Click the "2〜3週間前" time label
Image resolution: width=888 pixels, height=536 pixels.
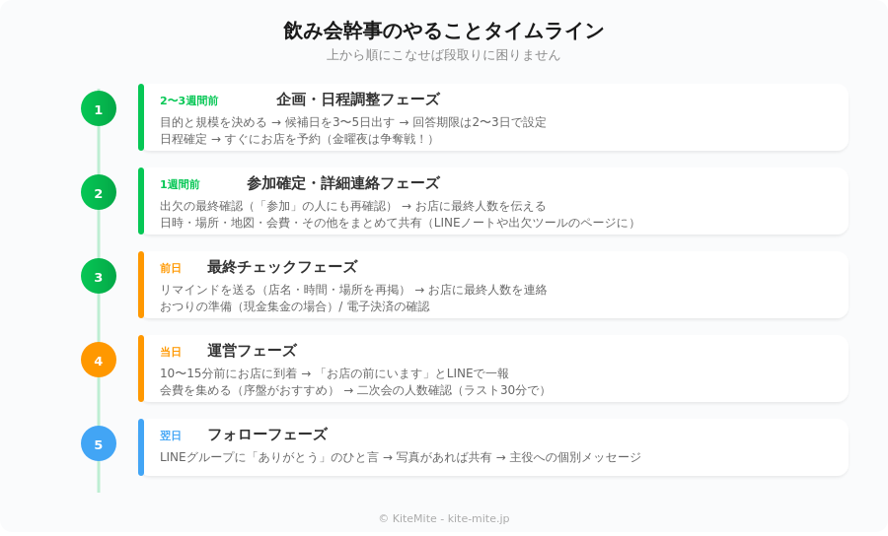189,100
